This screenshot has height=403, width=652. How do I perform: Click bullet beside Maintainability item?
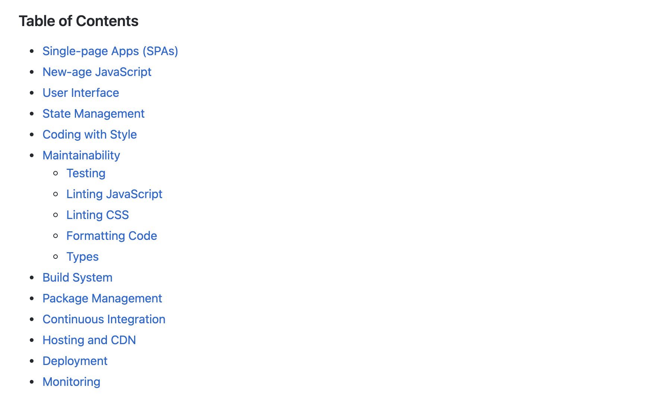click(32, 155)
